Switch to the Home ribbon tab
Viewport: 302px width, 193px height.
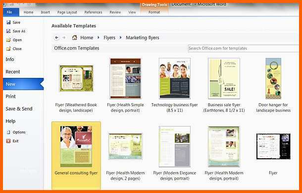[x=29, y=12]
